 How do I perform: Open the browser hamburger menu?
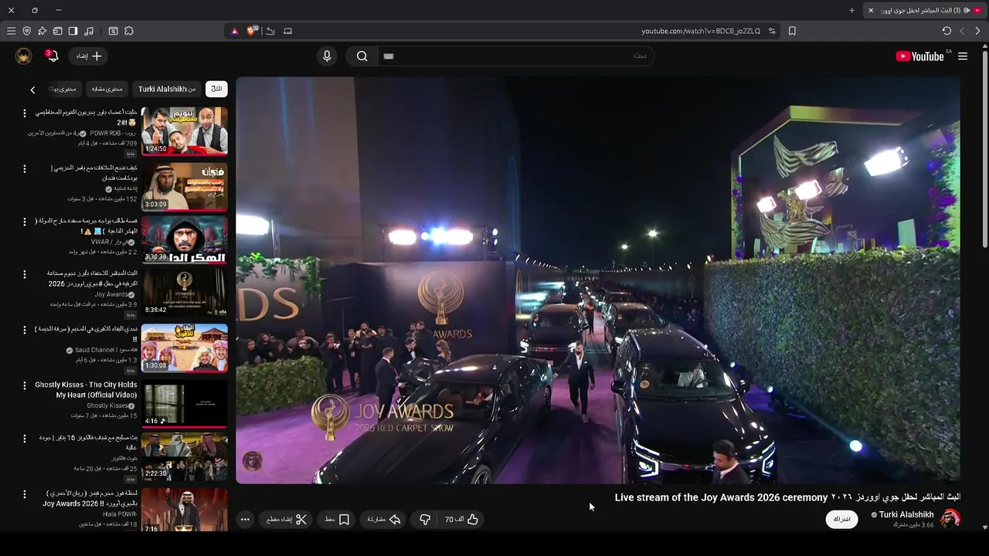tap(11, 31)
